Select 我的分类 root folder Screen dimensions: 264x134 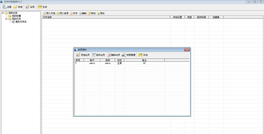point(13,13)
